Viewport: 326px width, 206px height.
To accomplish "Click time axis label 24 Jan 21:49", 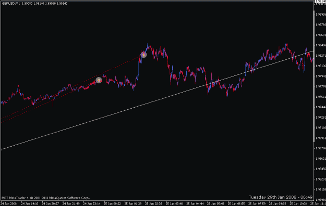I will (x=71, y=204).
